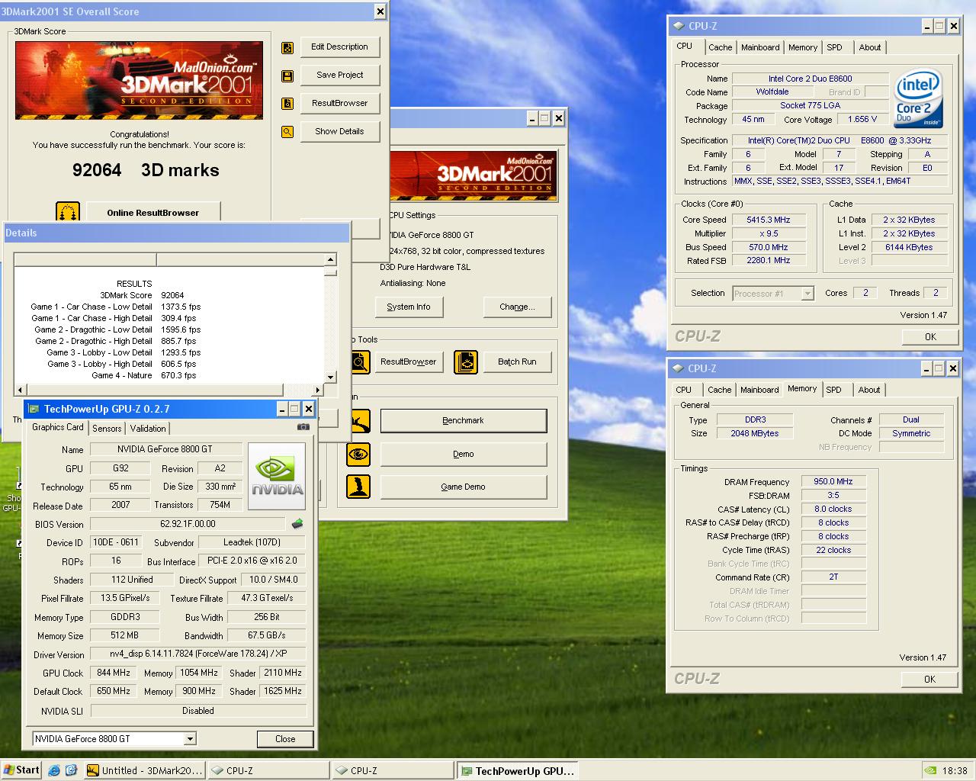Switch to Memory tab in top CPU-Z
Viewport: 976px width, 781px height.
pyautogui.click(x=803, y=47)
